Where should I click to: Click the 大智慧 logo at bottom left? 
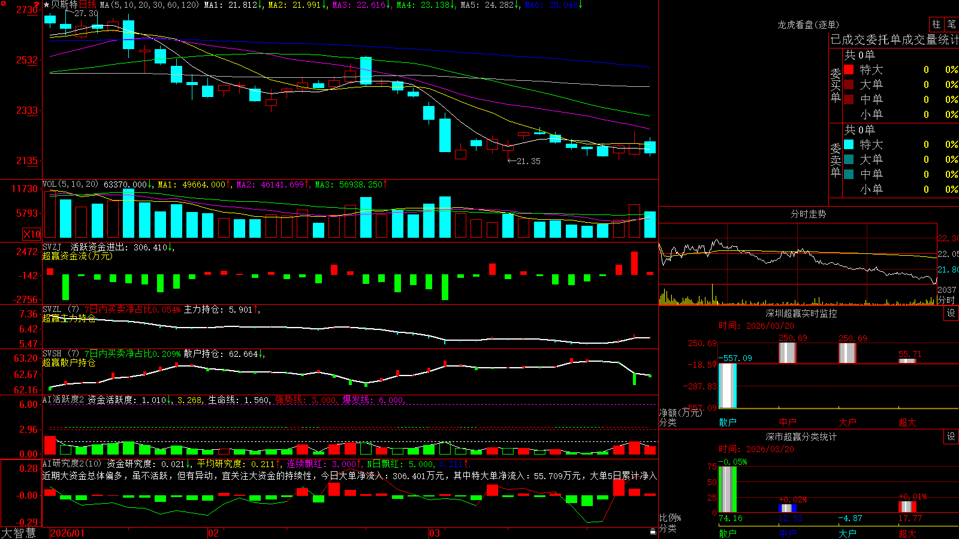pyautogui.click(x=19, y=533)
